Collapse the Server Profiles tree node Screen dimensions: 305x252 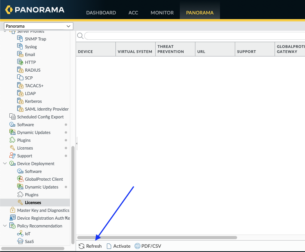click(5, 32)
